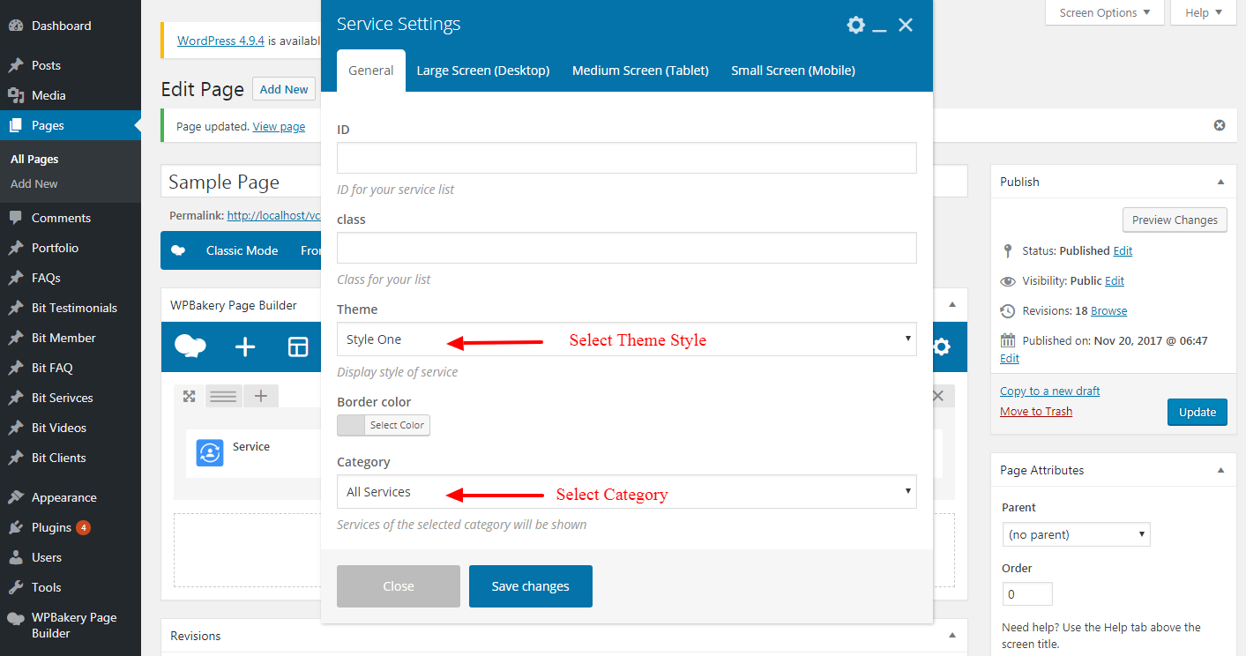Viewport: 1246px width, 656px height.
Task: Click the Move to Trash link
Action: (x=1036, y=411)
